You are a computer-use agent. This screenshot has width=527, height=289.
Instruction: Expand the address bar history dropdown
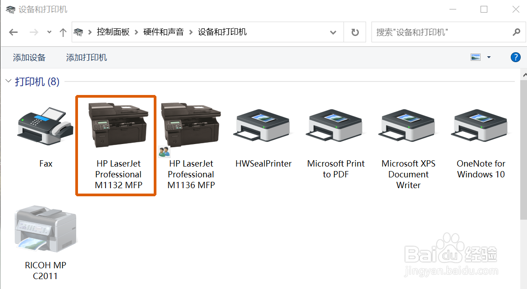[x=333, y=32]
